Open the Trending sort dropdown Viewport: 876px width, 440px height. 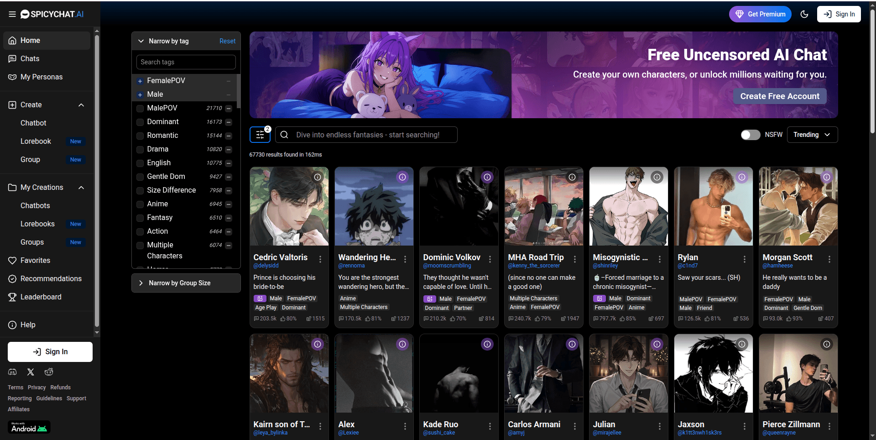click(812, 135)
